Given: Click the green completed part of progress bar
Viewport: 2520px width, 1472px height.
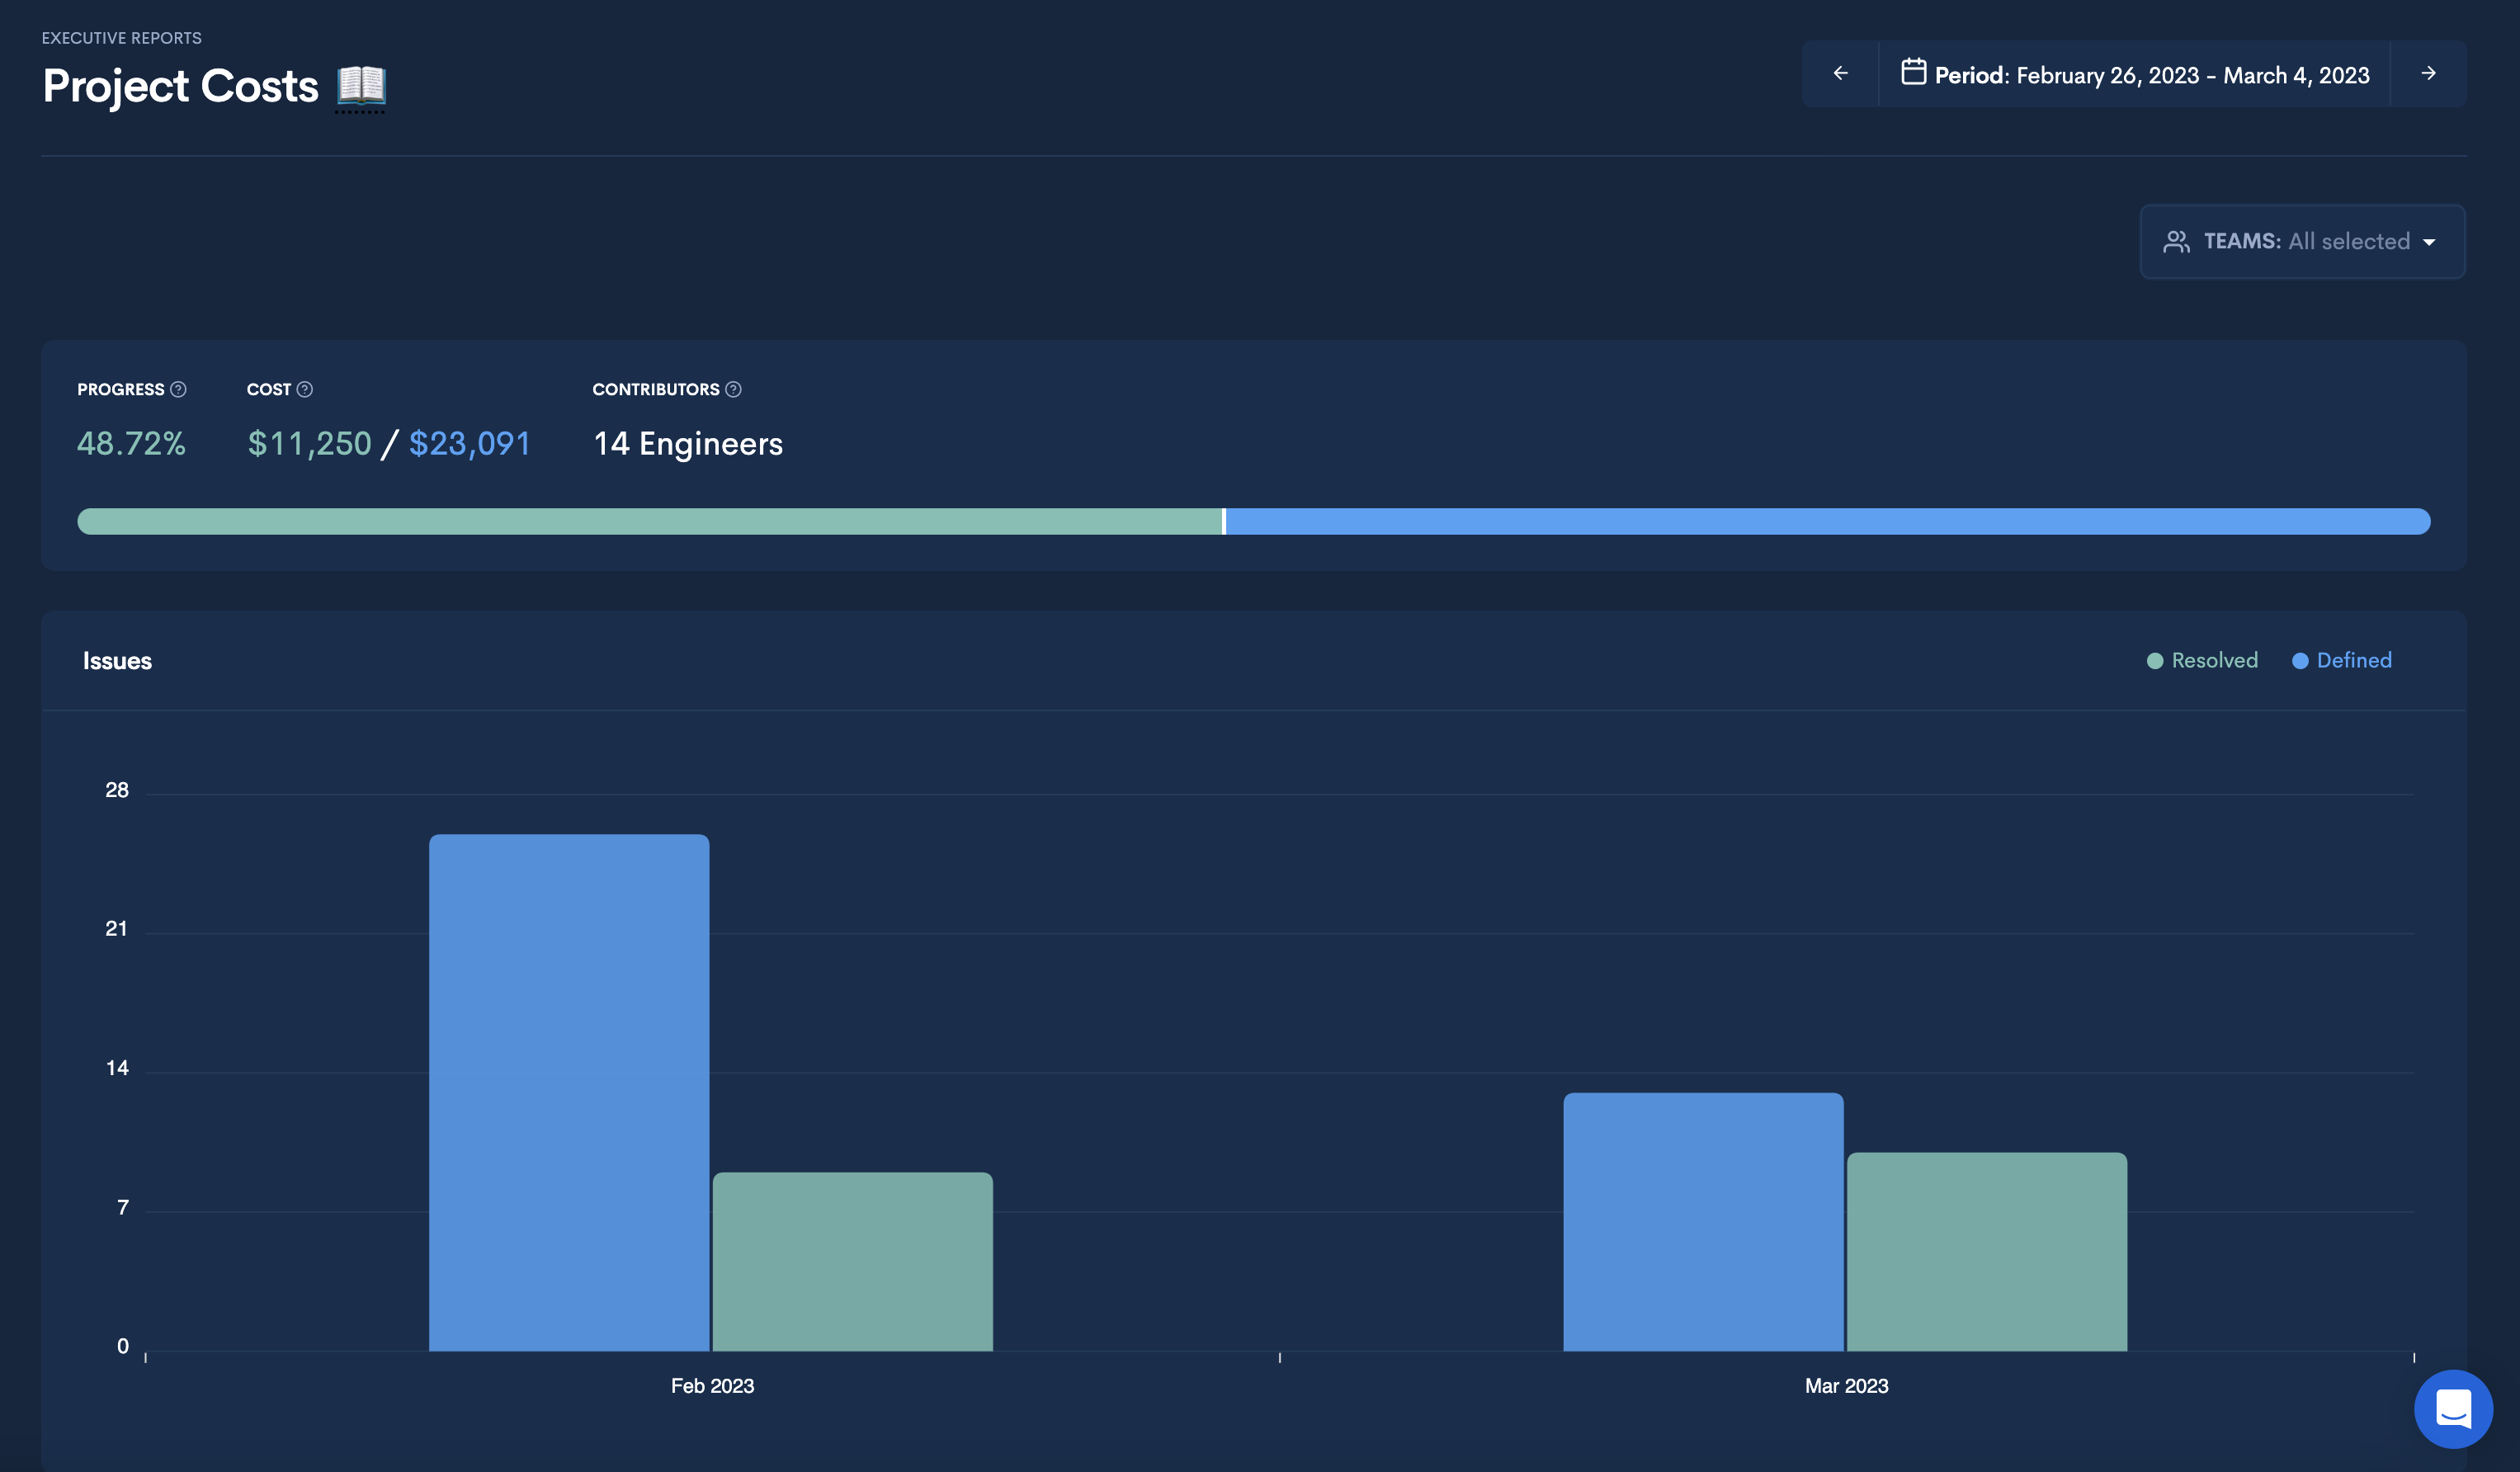Looking at the screenshot, I should pos(650,522).
